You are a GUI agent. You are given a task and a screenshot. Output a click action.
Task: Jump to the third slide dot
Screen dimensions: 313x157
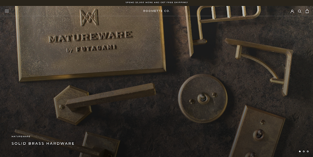[x=308, y=151]
